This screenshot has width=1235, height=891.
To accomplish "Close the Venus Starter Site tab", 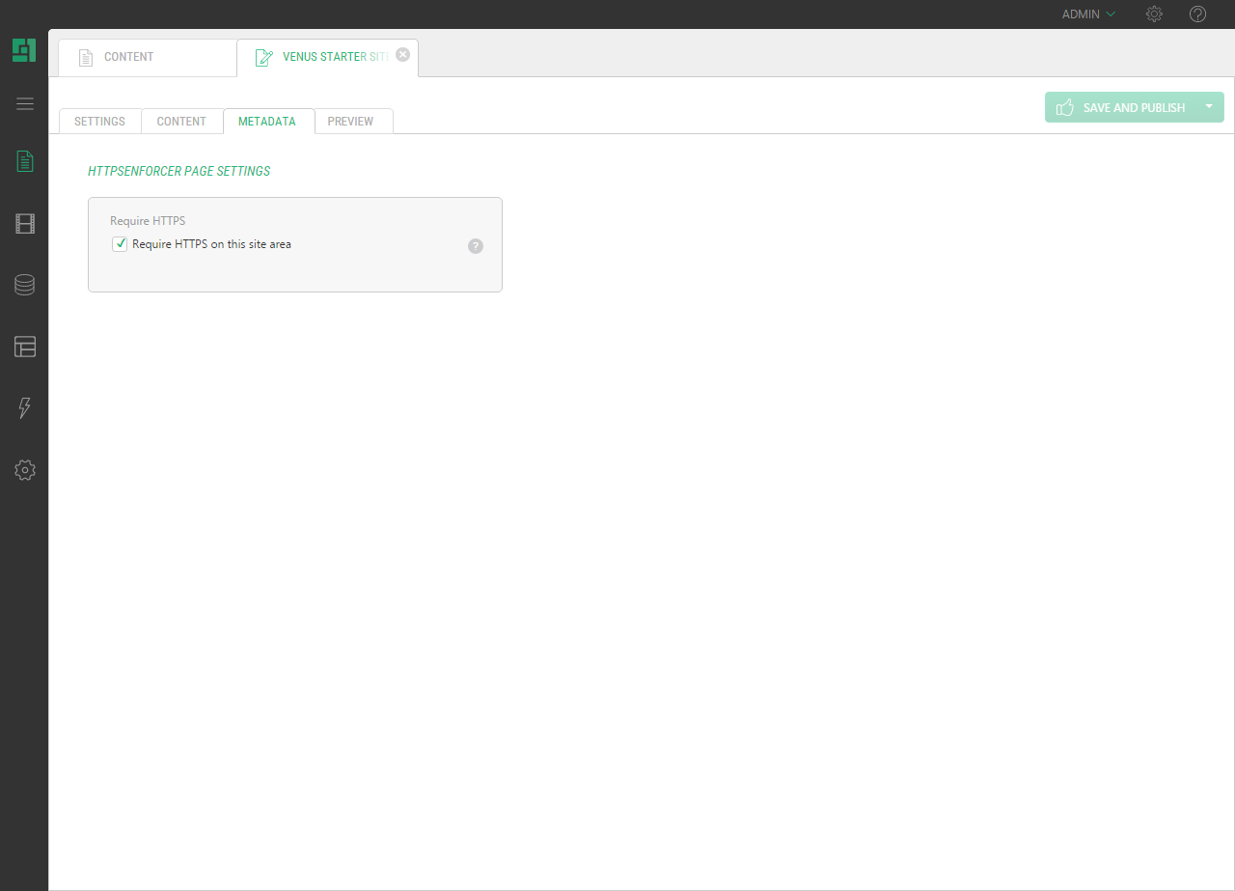I will tap(403, 55).
